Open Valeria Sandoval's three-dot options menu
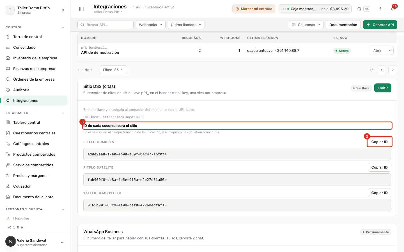Image resolution: width=404 pixels, height=252 pixels. tap(63, 242)
